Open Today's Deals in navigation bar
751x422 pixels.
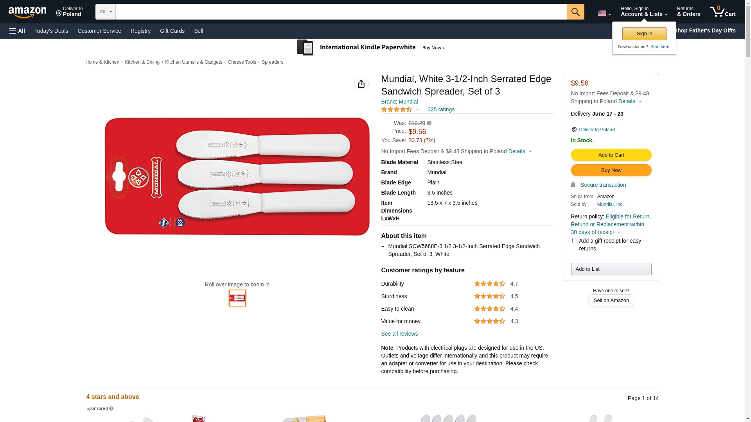click(51, 31)
